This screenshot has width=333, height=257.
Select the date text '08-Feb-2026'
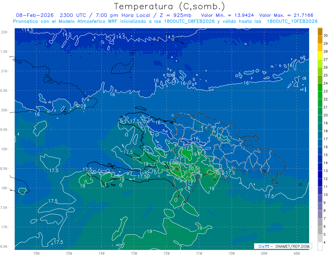(35, 15)
